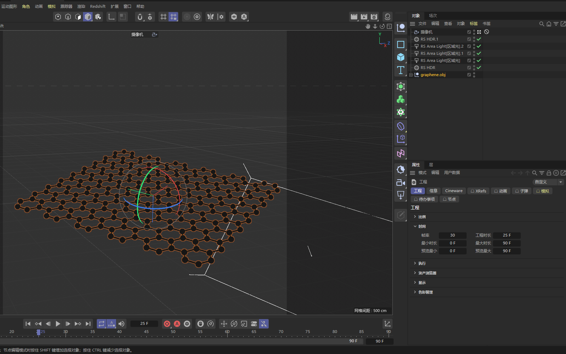The width and height of the screenshot is (566, 354).
Task: Click the green Cloner MoGraph icon
Action: [401, 99]
